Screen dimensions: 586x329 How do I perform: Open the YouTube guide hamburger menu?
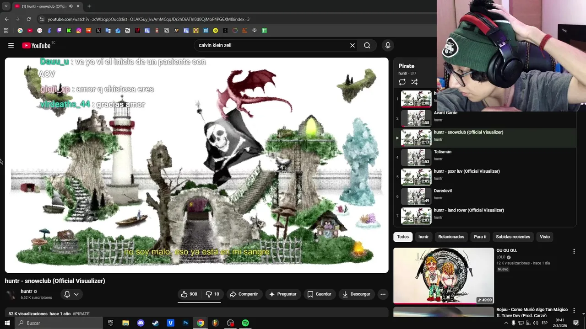click(11, 45)
